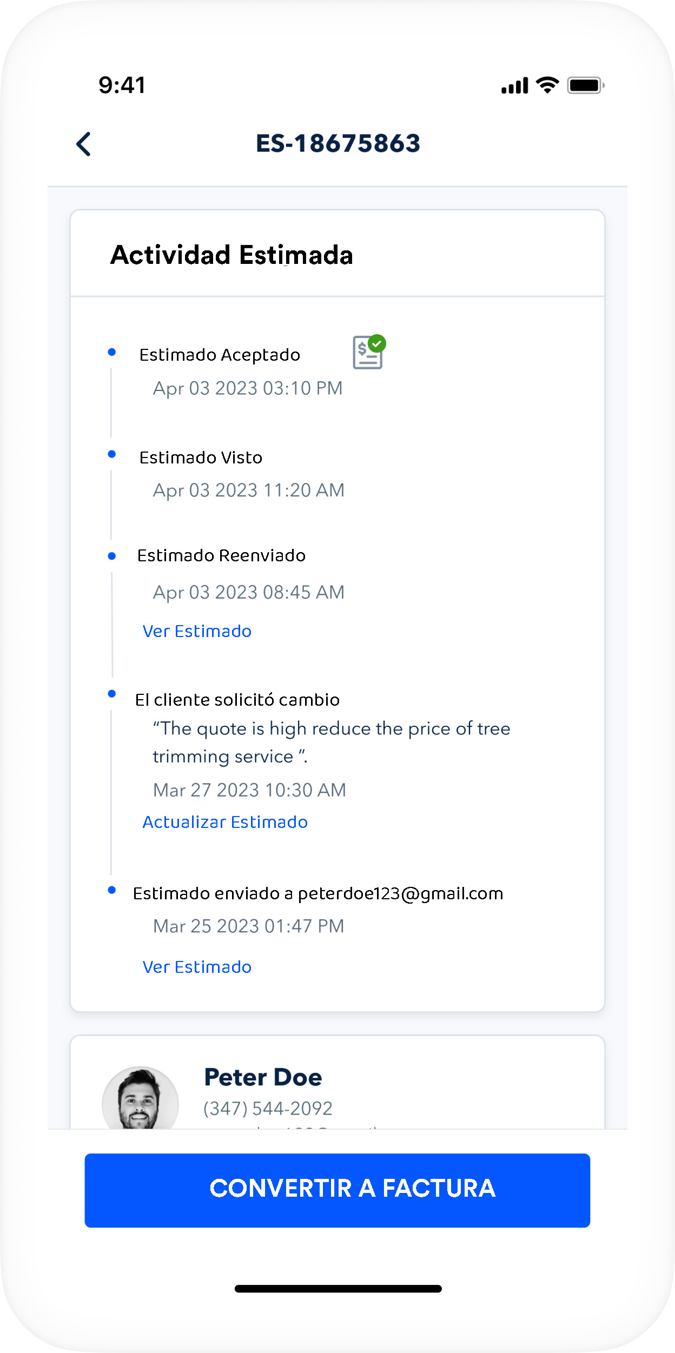Select the Estimado Visto timeline entry

(x=201, y=458)
